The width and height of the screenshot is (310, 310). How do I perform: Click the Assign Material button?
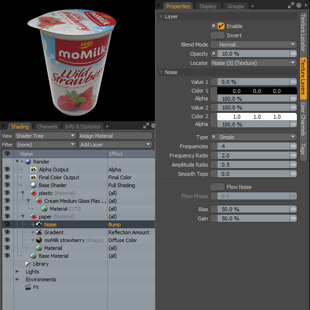pyautogui.click(x=115, y=136)
